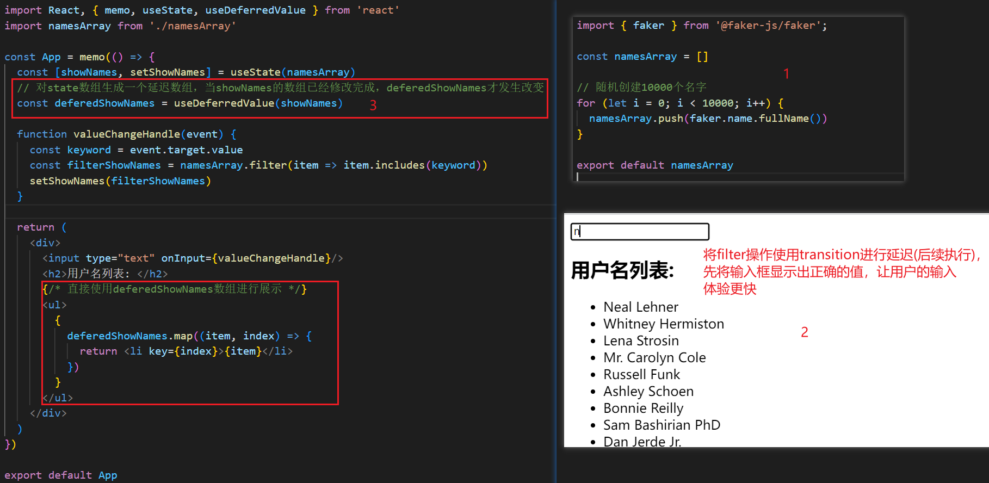The height and width of the screenshot is (483, 989).
Task: Click the <h2>用户名列表：</h2> JSX line
Action: [105, 274]
